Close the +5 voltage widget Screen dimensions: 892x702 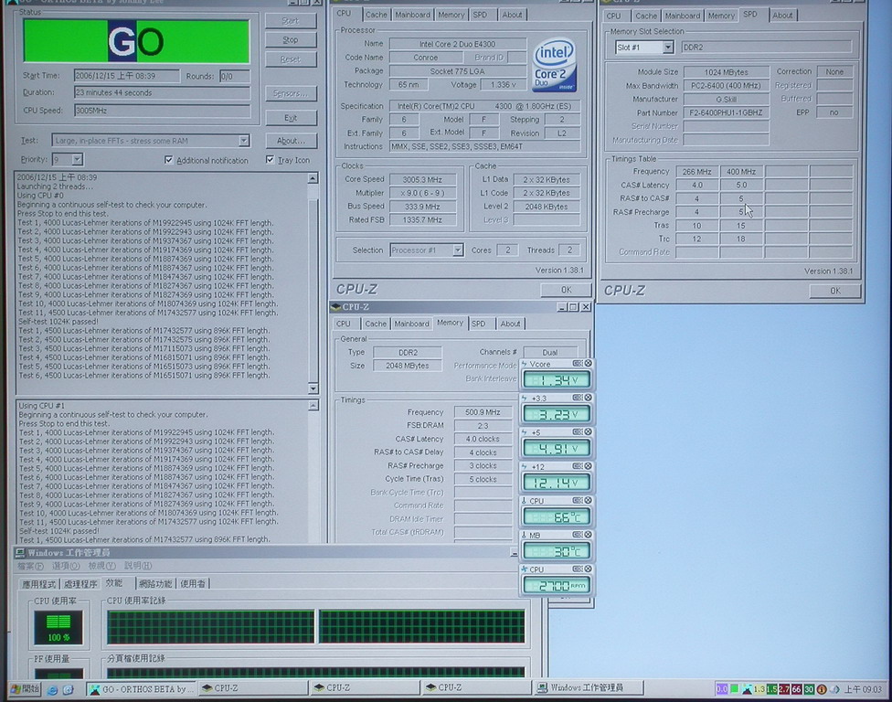(x=589, y=431)
